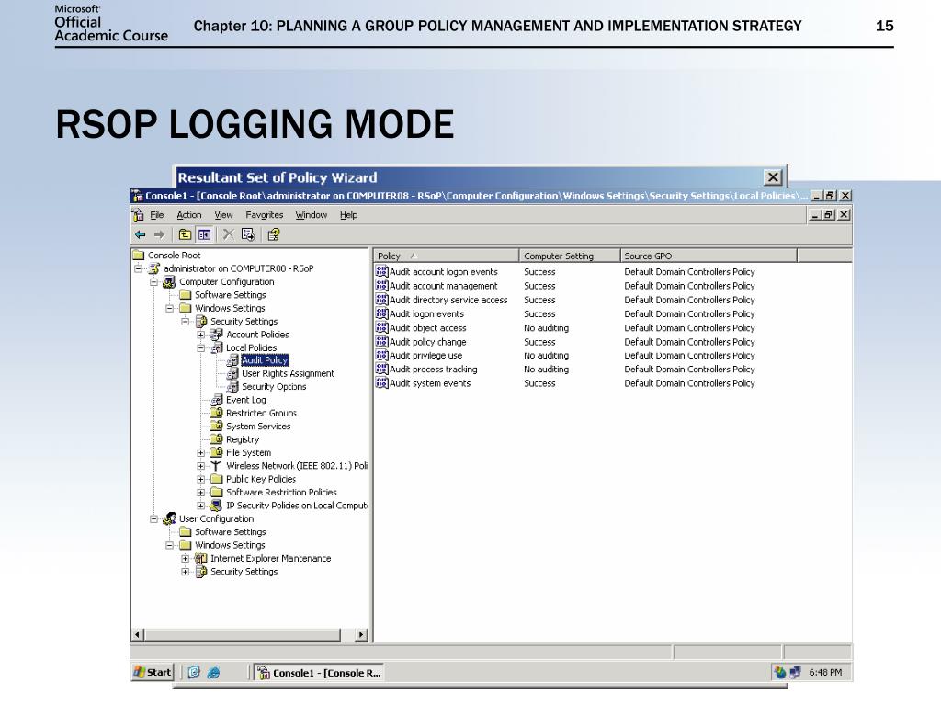The image size is (941, 706).
Task: Select Software Settings under User Configuration
Action: pos(231,532)
